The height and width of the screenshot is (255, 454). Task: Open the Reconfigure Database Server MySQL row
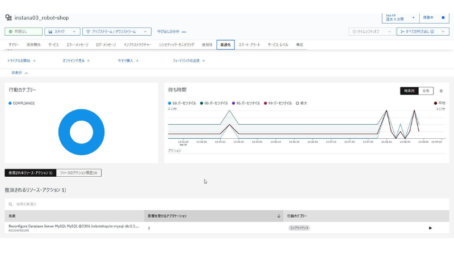click(227, 228)
